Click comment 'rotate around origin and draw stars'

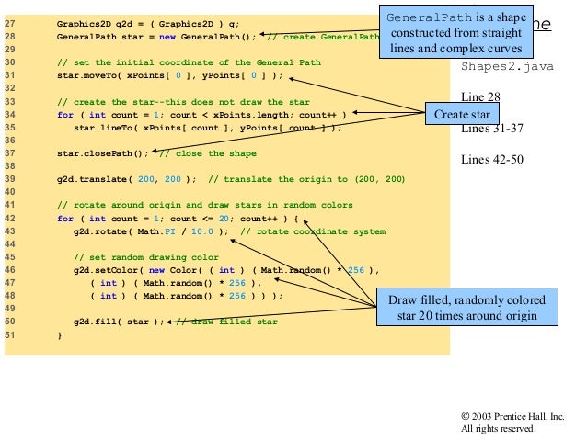pos(205,205)
